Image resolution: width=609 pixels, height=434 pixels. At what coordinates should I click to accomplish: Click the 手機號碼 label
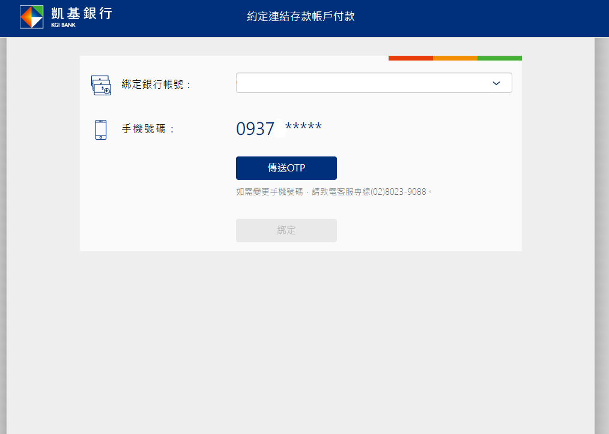coord(148,129)
